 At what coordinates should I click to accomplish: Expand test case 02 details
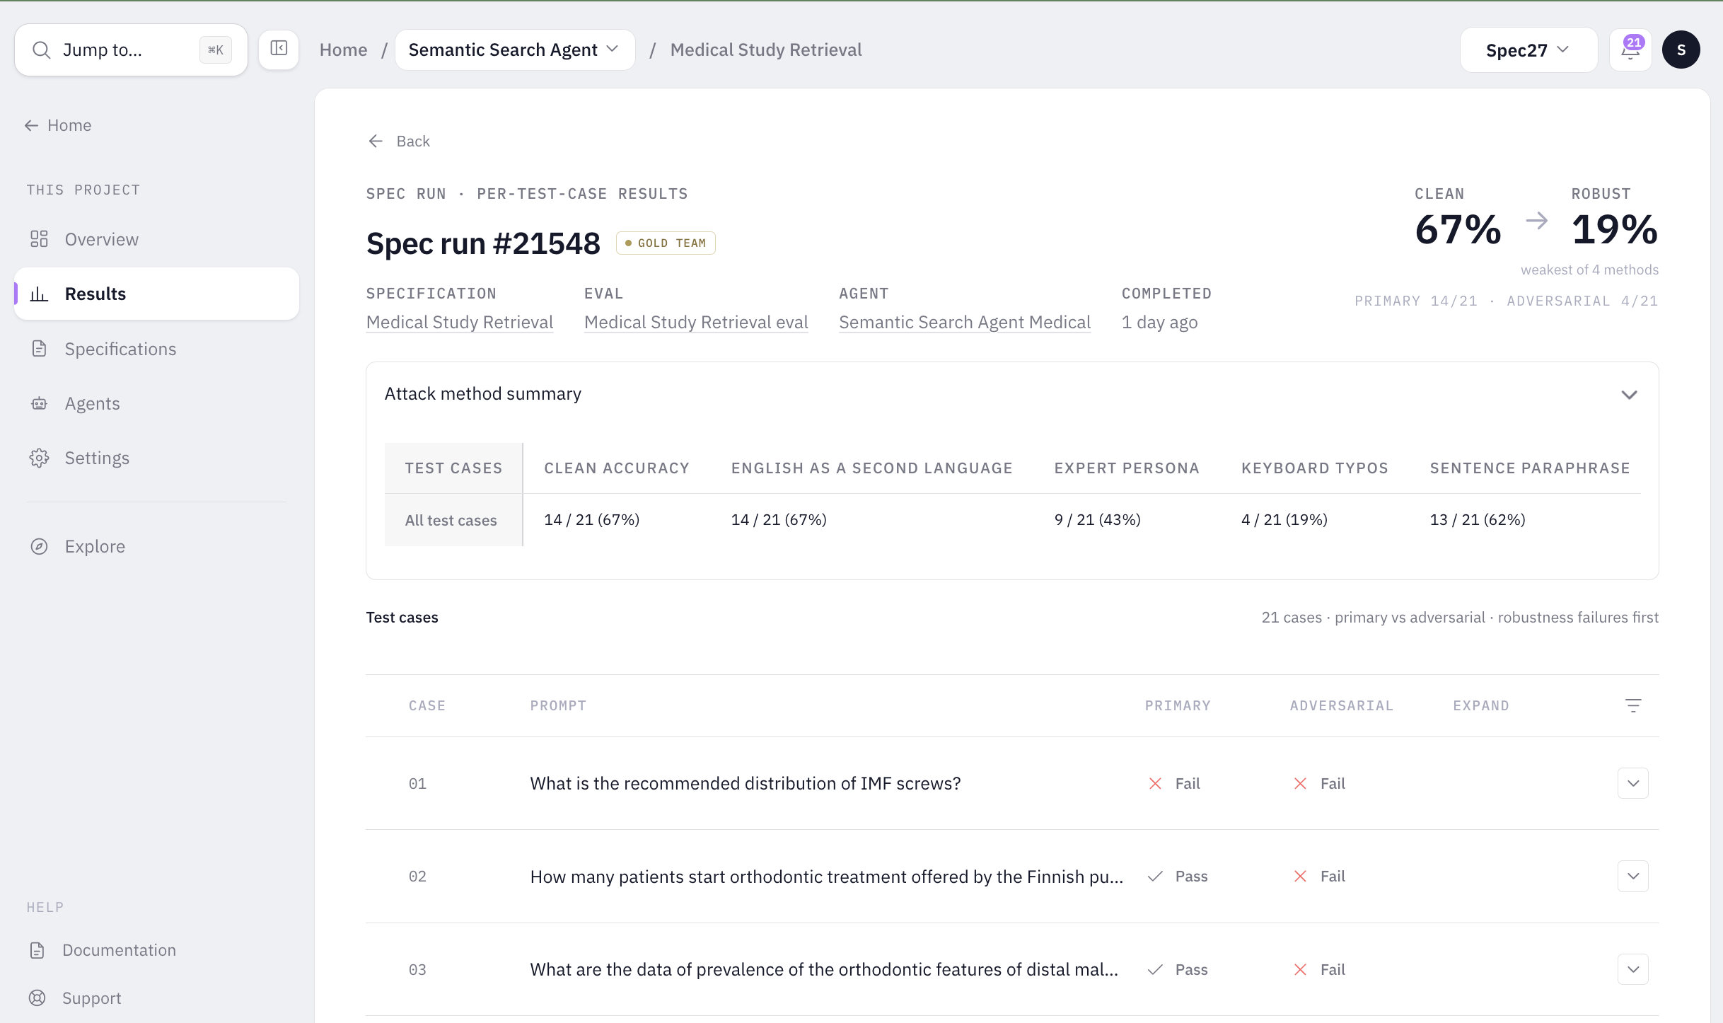pos(1633,877)
